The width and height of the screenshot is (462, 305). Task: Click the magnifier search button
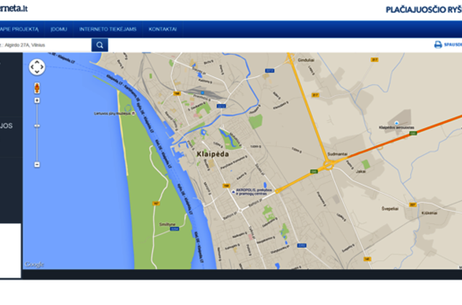click(x=100, y=45)
